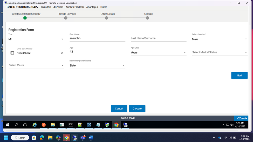Jump to Closure step in stepper
The width and height of the screenshot is (253, 142).
pos(147,18)
